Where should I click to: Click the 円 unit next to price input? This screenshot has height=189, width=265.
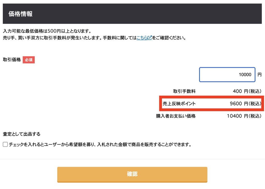click(259, 74)
